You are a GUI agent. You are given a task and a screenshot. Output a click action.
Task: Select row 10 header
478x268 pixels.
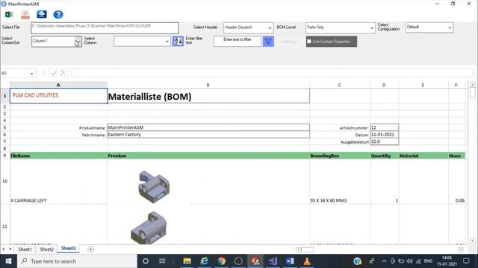(x=5, y=182)
